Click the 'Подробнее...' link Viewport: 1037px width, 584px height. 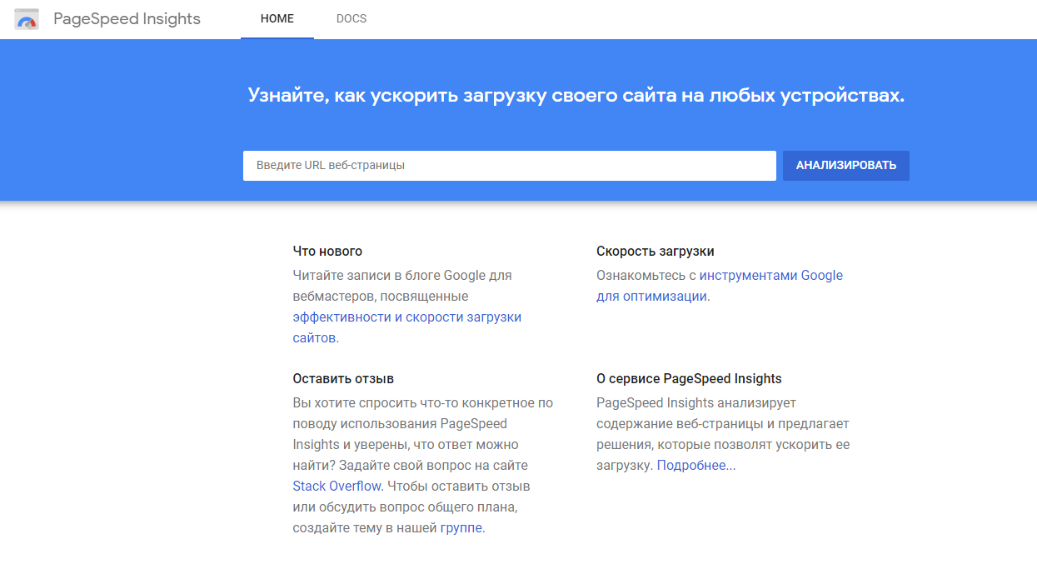tap(696, 466)
